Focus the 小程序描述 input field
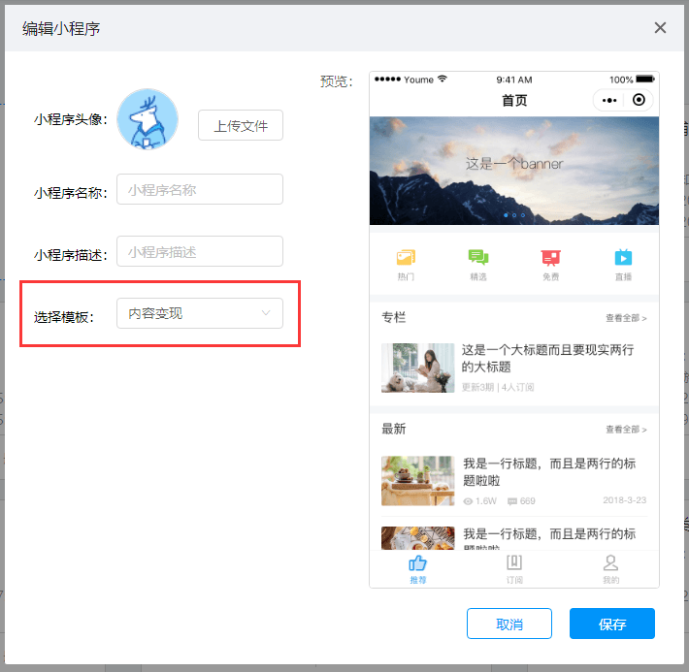 pos(200,252)
